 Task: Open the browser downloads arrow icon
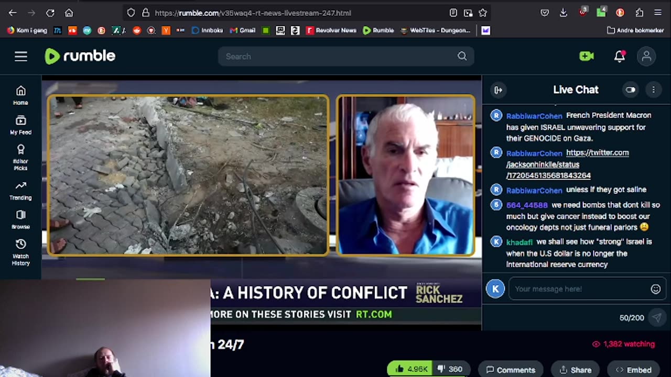[564, 13]
